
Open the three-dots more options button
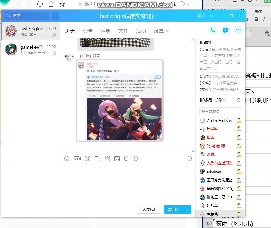click(x=238, y=30)
